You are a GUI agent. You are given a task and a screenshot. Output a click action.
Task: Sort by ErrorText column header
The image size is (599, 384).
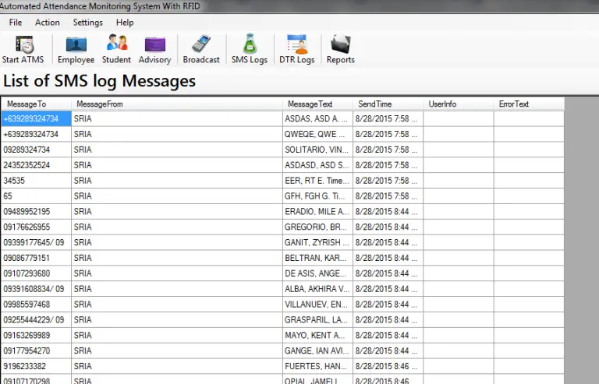tap(529, 104)
